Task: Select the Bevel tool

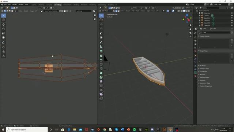Action: 101,60
